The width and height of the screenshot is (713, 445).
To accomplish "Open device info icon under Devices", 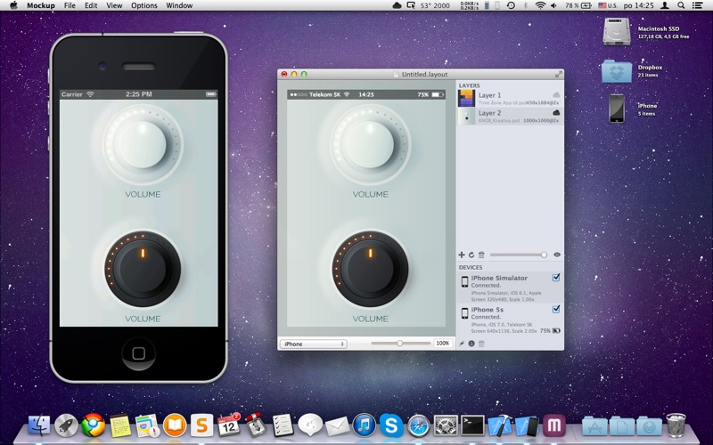I will [x=471, y=344].
